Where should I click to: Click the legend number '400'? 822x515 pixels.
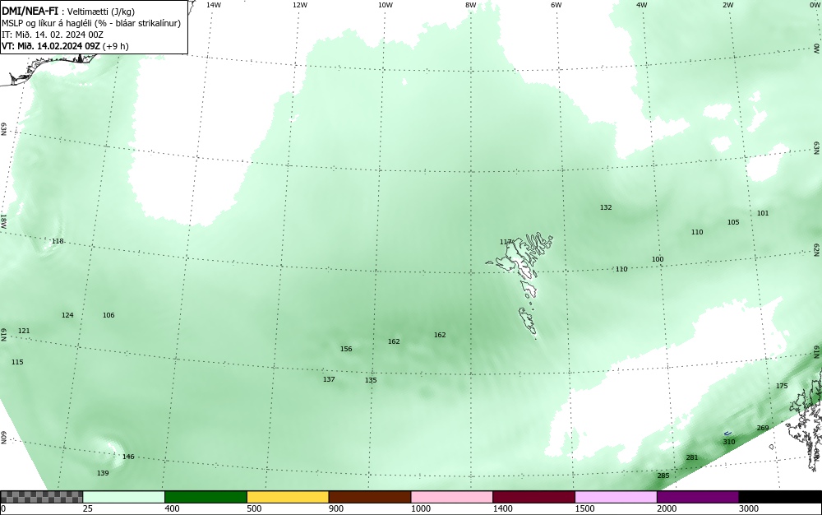coord(172,508)
